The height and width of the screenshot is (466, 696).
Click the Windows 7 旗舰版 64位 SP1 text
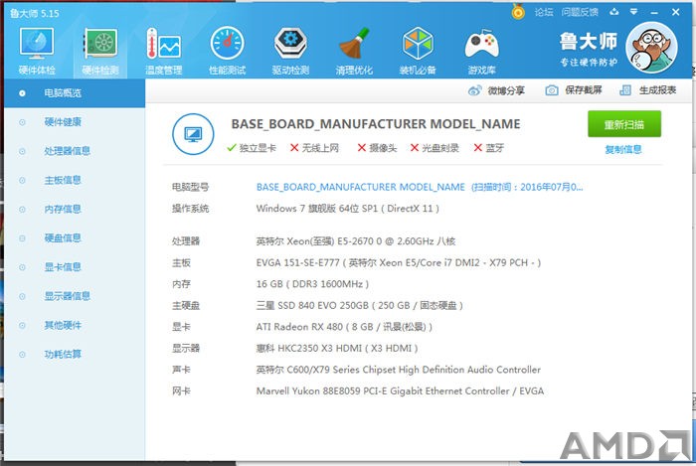click(x=348, y=209)
